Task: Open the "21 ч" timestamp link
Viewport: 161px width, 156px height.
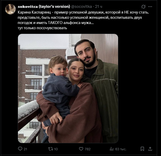Action: coord(98,6)
